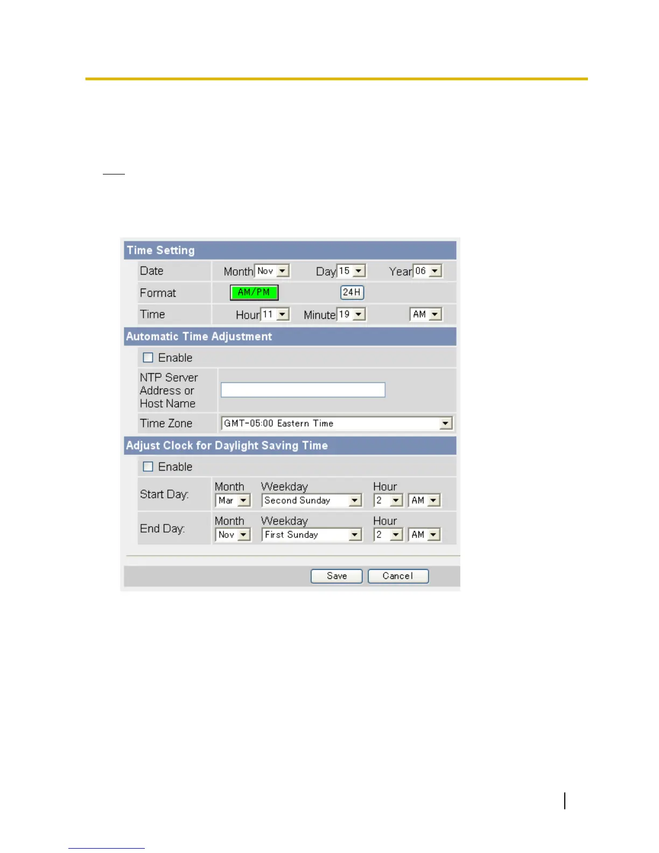
Task: Open the Date Month dropdown showing Nov
Action: tap(272, 271)
